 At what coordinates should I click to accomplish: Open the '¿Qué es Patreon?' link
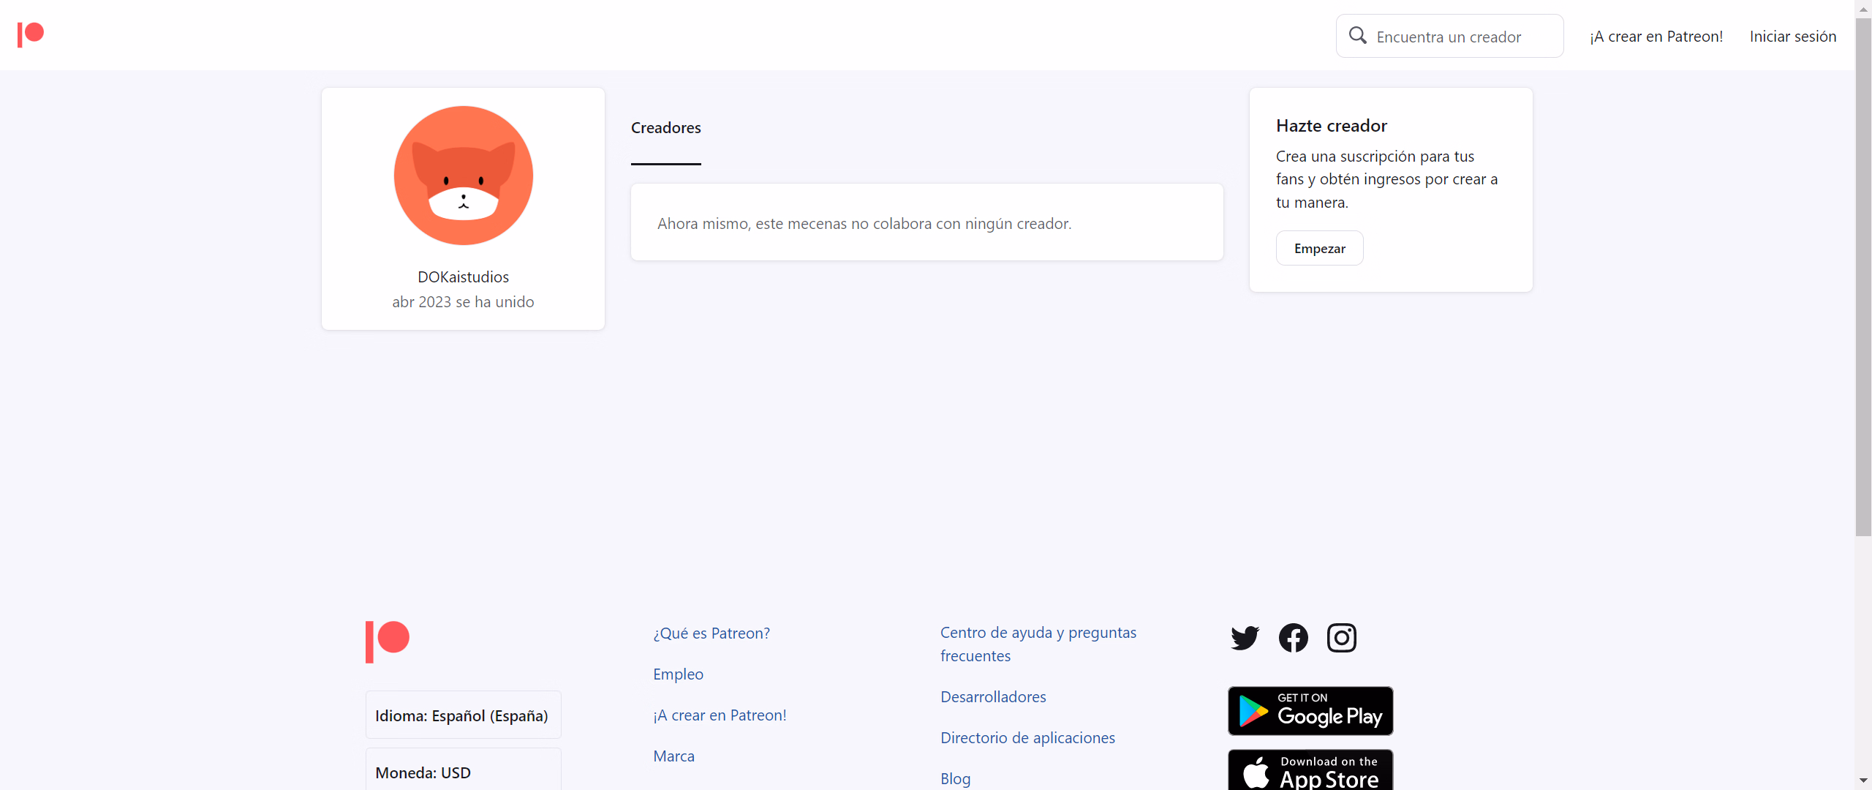712,633
